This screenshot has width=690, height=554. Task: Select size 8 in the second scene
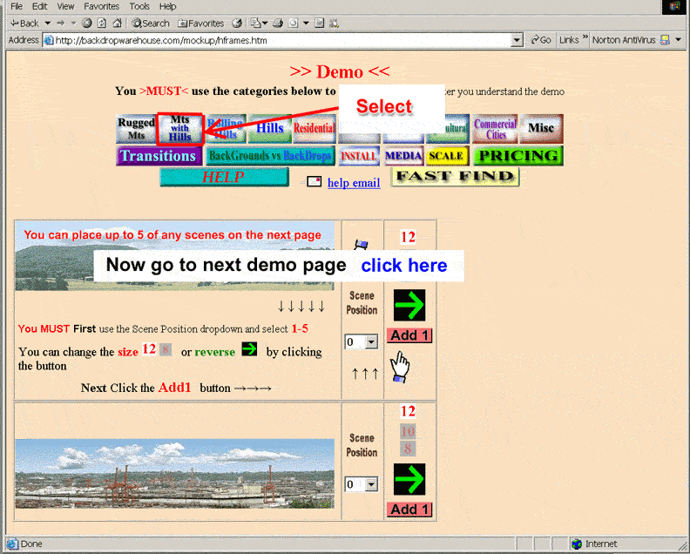pyautogui.click(x=408, y=449)
